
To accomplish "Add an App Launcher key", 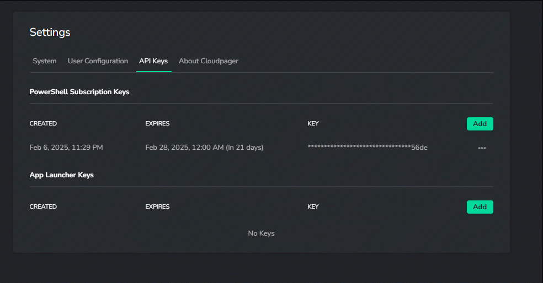I will click(480, 207).
